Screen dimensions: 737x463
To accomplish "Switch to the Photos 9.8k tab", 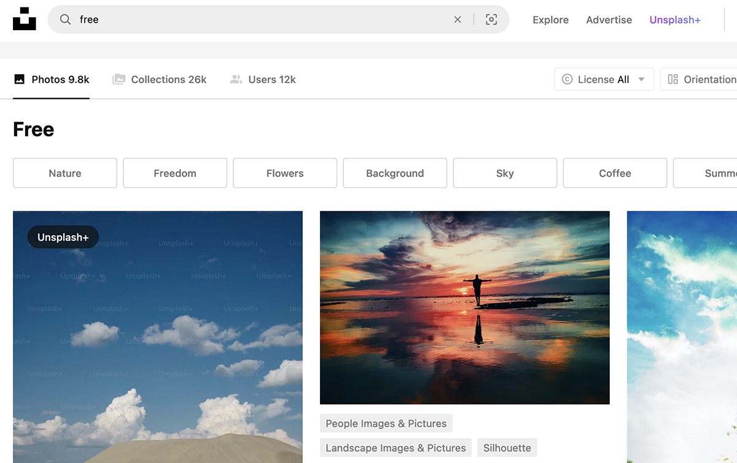I will click(x=52, y=79).
